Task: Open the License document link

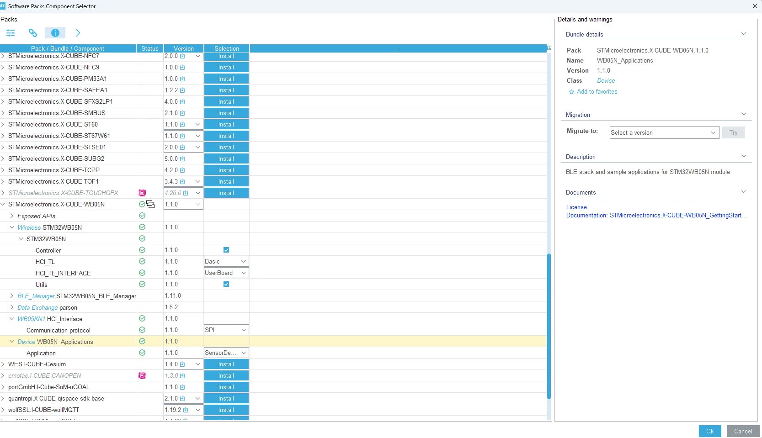Action: (576, 207)
